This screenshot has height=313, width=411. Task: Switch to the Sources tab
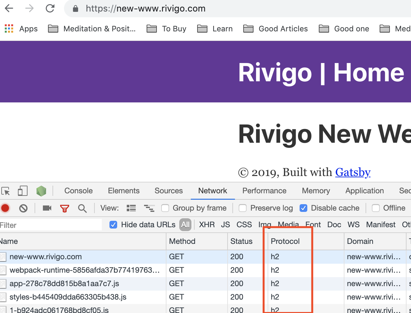coord(169,191)
